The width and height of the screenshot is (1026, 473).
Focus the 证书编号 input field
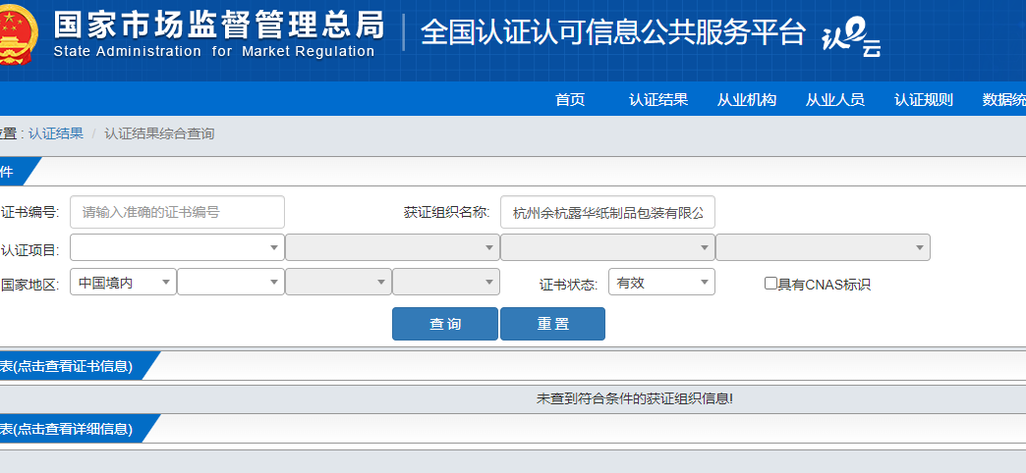[x=177, y=212]
